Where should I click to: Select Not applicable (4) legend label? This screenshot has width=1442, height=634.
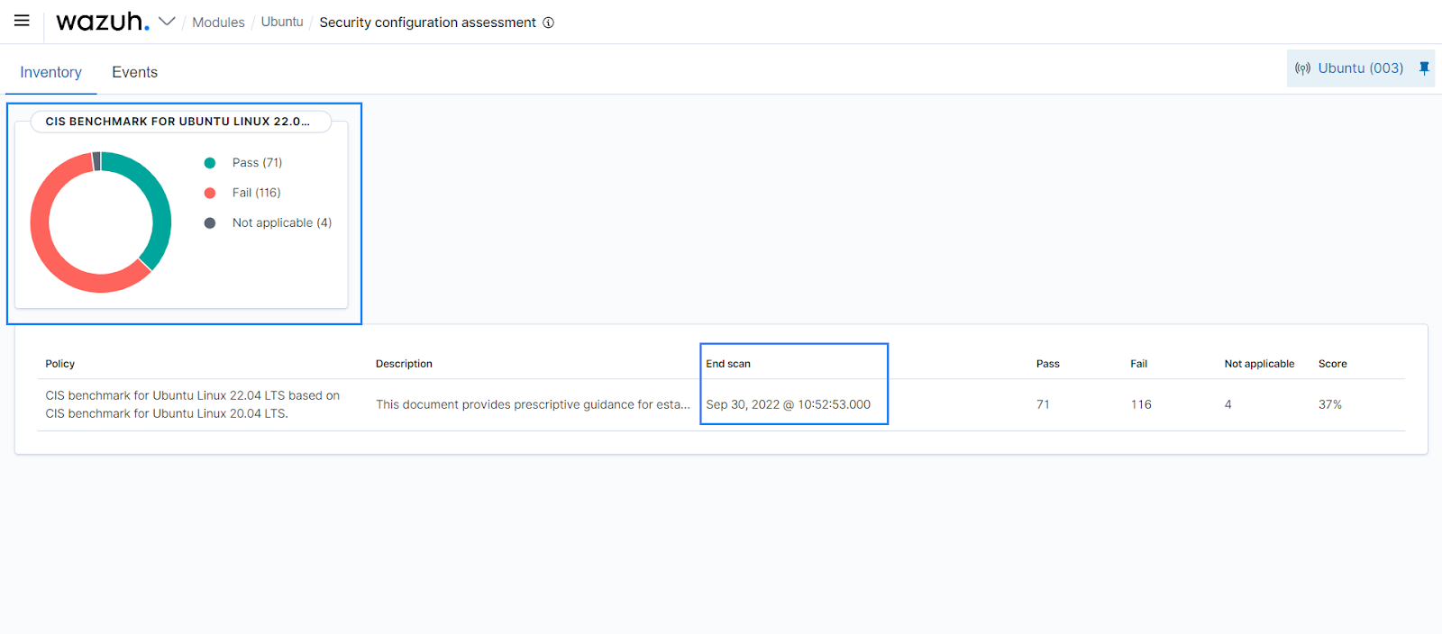point(282,223)
